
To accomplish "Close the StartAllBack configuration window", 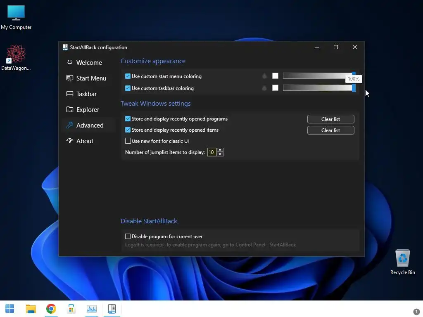I will [x=355, y=47].
